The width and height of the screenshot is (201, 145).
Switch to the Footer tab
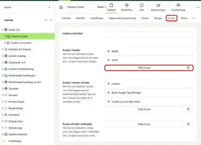pyautogui.click(x=145, y=18)
